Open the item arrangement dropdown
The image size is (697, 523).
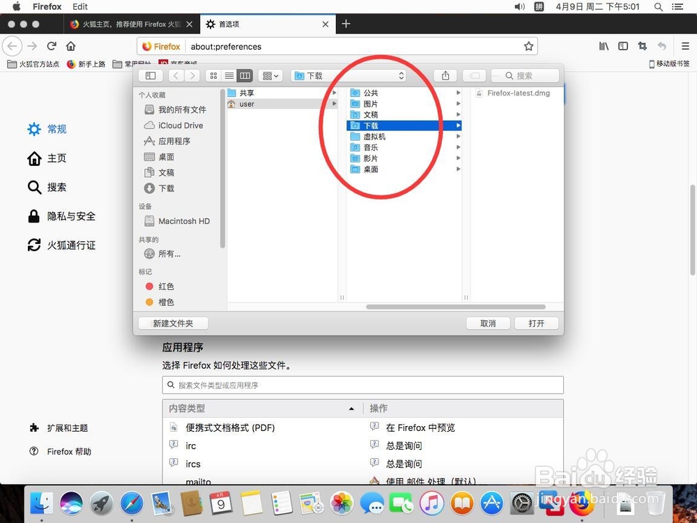coord(270,75)
